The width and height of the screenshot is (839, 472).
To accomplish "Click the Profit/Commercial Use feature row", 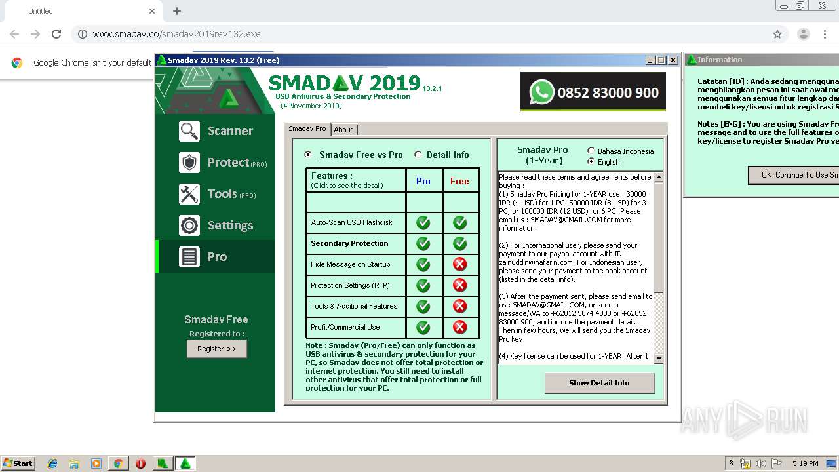I will pos(356,327).
